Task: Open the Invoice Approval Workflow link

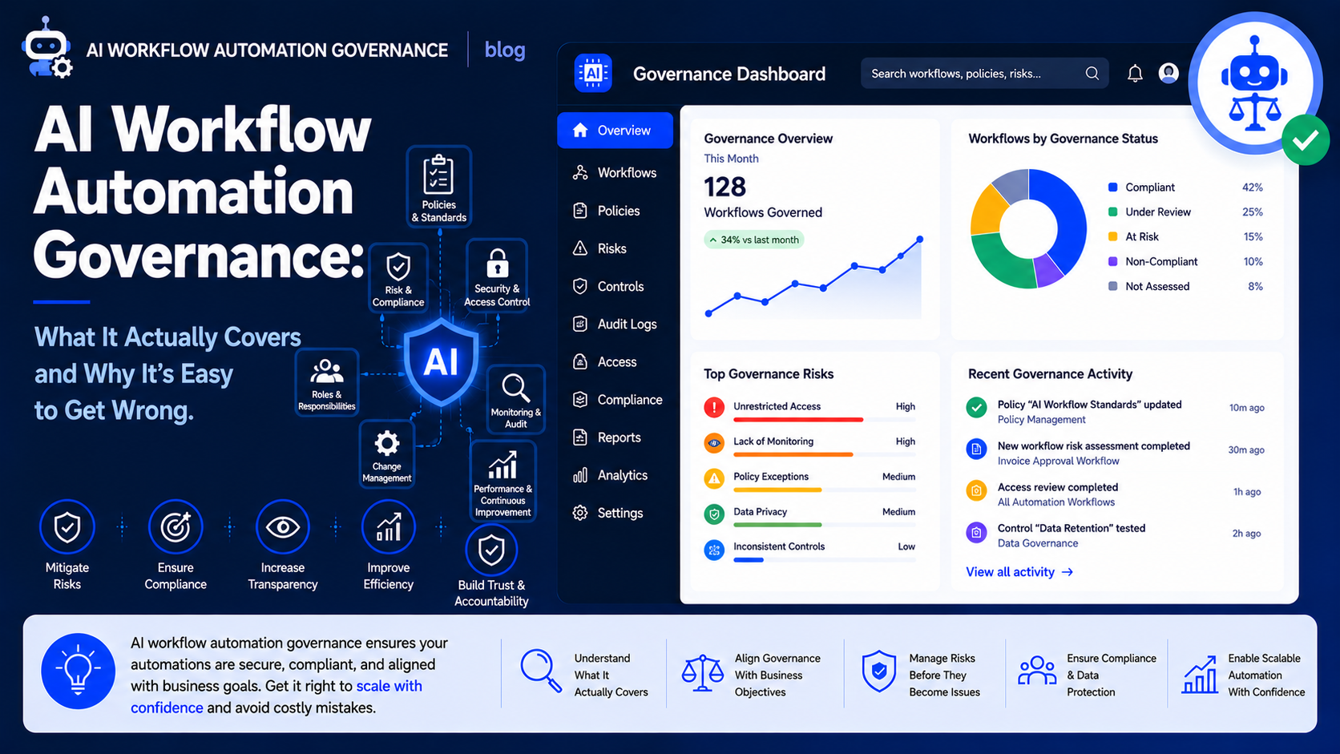Action: (x=1058, y=462)
